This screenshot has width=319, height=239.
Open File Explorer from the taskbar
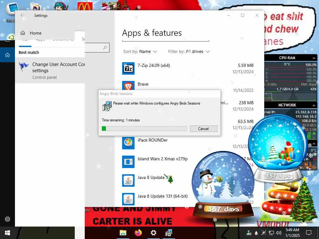(x=123, y=233)
